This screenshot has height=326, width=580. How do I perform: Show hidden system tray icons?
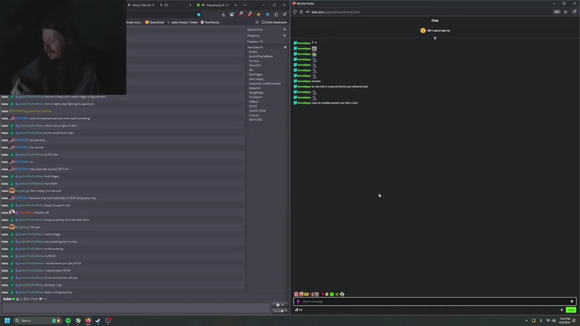(x=526, y=321)
